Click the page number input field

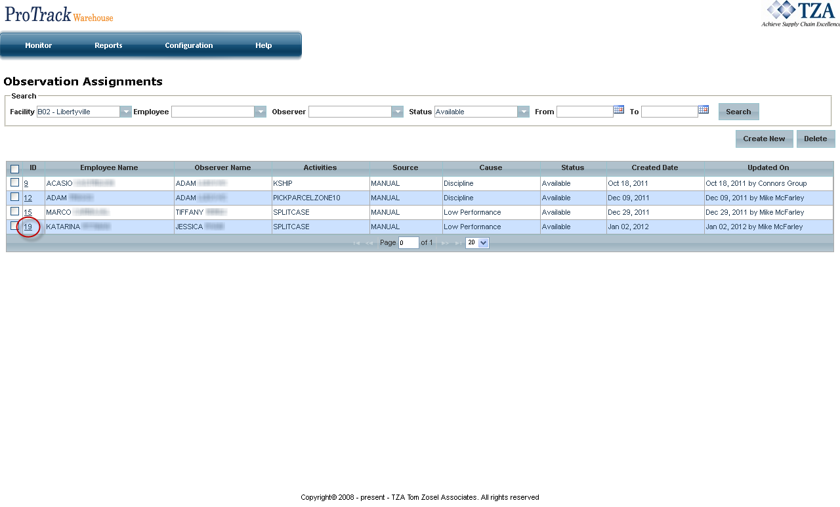tap(408, 243)
